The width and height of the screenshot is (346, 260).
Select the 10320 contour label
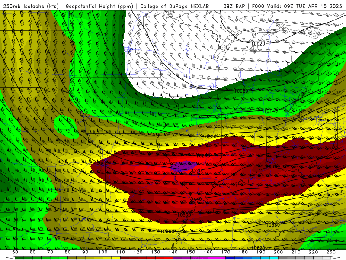(x=195, y=170)
